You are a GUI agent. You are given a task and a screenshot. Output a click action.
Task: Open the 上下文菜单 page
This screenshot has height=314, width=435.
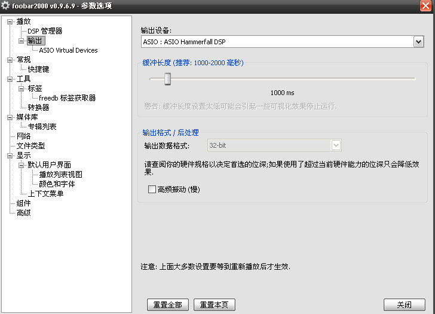(46, 194)
